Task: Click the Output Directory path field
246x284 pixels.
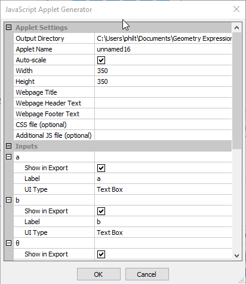Action: point(163,38)
